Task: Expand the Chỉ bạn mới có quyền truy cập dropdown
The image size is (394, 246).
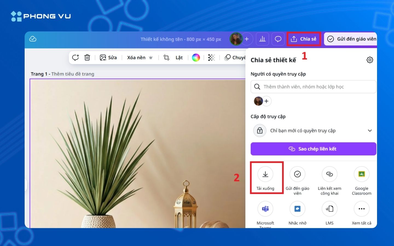Action: click(370, 130)
